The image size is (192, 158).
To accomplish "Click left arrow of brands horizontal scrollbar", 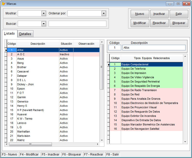I will (x=7, y=144).
